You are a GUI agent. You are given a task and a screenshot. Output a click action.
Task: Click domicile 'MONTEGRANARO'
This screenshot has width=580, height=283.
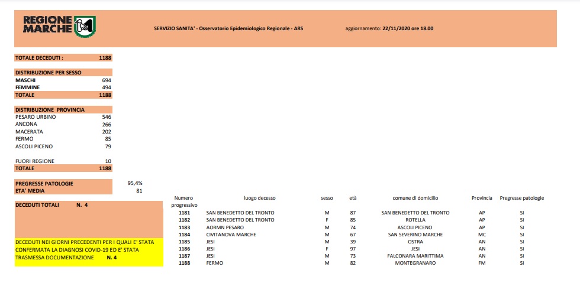(415, 263)
